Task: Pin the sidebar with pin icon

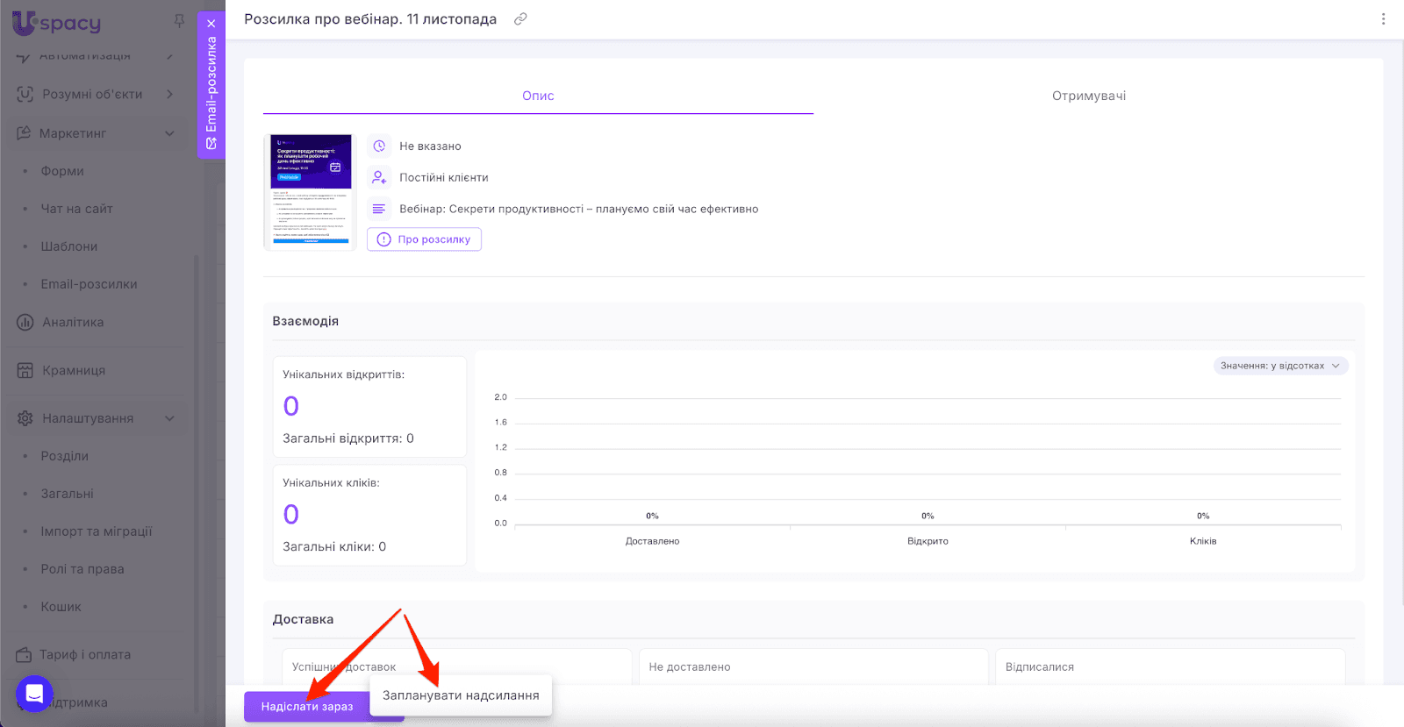Action: tap(179, 21)
